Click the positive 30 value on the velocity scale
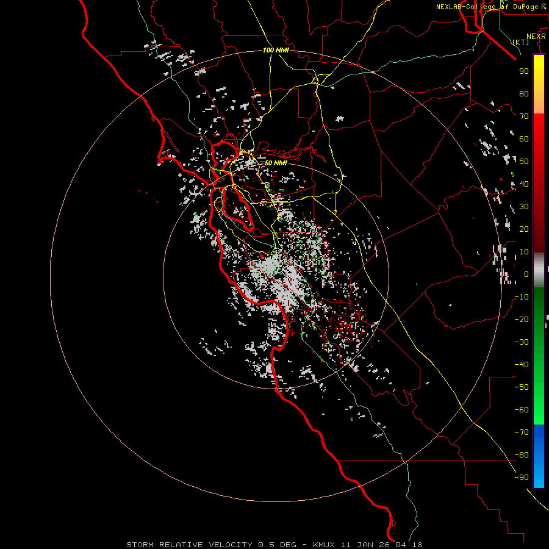This screenshot has height=549, width=549. (x=524, y=207)
